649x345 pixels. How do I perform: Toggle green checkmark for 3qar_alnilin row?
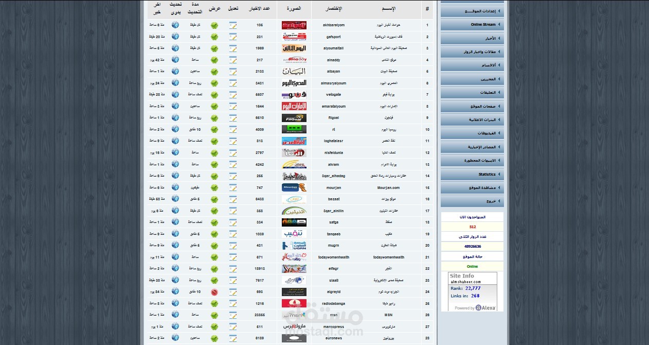point(214,210)
